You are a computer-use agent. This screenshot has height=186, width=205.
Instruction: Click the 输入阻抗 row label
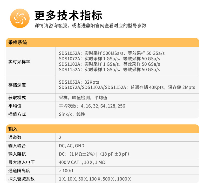click(17, 154)
